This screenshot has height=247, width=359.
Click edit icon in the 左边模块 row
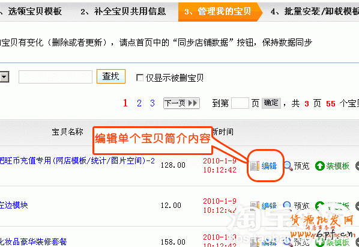click(x=255, y=206)
